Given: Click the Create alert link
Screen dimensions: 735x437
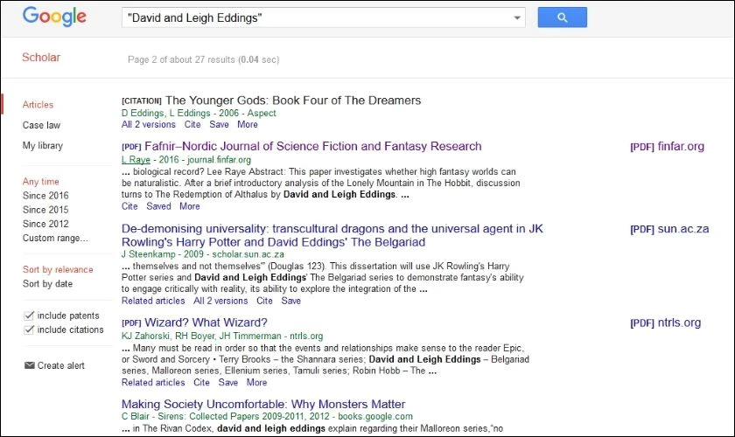Looking at the screenshot, I should pos(61,365).
